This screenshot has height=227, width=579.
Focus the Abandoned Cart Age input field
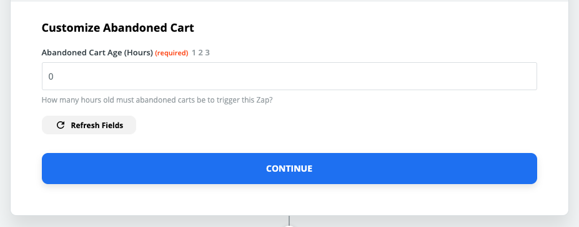click(289, 76)
